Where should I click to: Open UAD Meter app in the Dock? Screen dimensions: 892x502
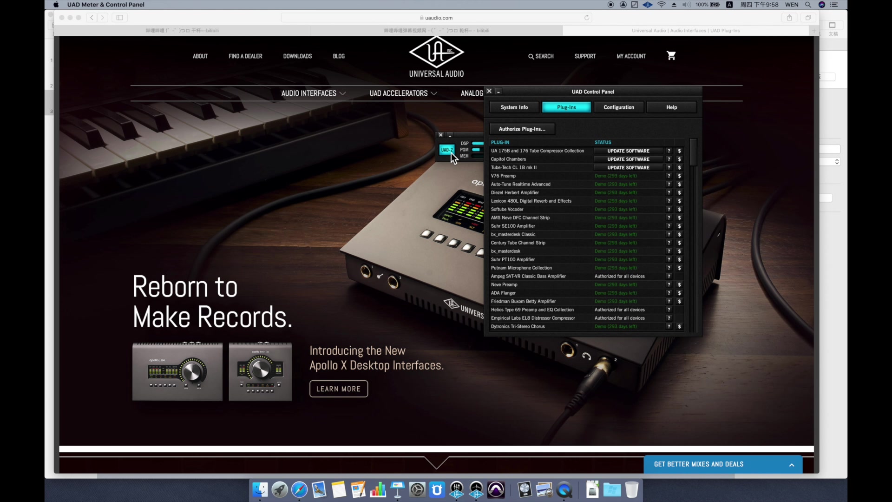tap(476, 490)
